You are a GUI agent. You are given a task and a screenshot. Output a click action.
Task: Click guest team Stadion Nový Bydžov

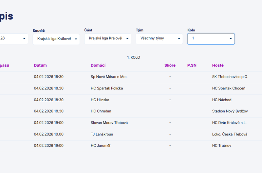click(x=230, y=111)
